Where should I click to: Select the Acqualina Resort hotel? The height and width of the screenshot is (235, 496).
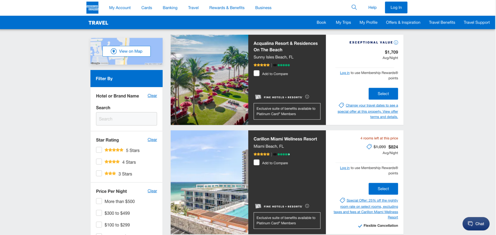pos(383,94)
